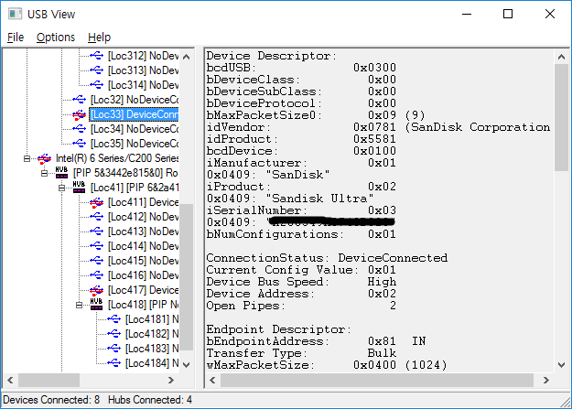Viewport: 572px width, 409px height.
Task: Select the [Loc33] DeviceConnected tree item
Action: [134, 114]
